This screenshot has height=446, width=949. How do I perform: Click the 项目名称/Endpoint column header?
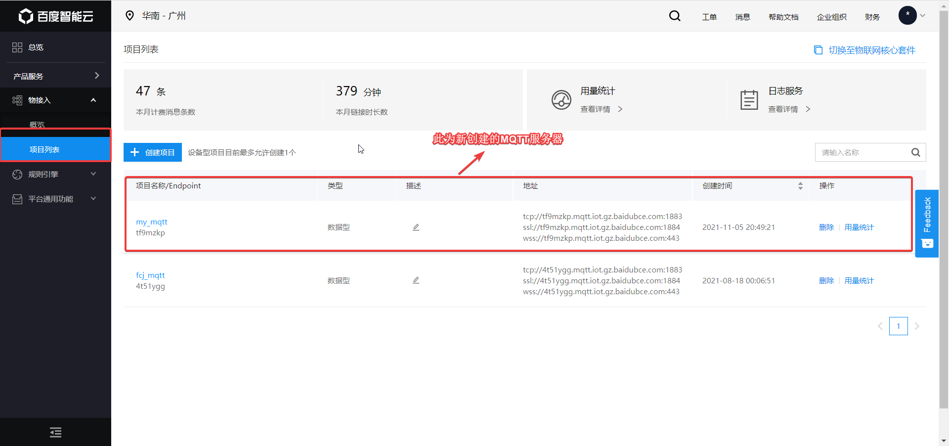coord(168,186)
